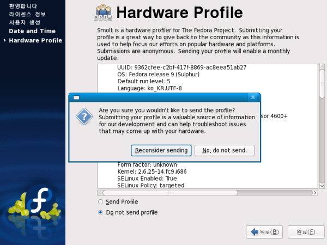The width and height of the screenshot is (327, 245).
Task: Click the 사용자 생성 sidebar step
Action: click(x=25, y=22)
